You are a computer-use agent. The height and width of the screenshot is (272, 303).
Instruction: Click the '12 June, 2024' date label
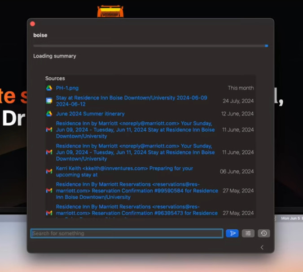(x=237, y=114)
